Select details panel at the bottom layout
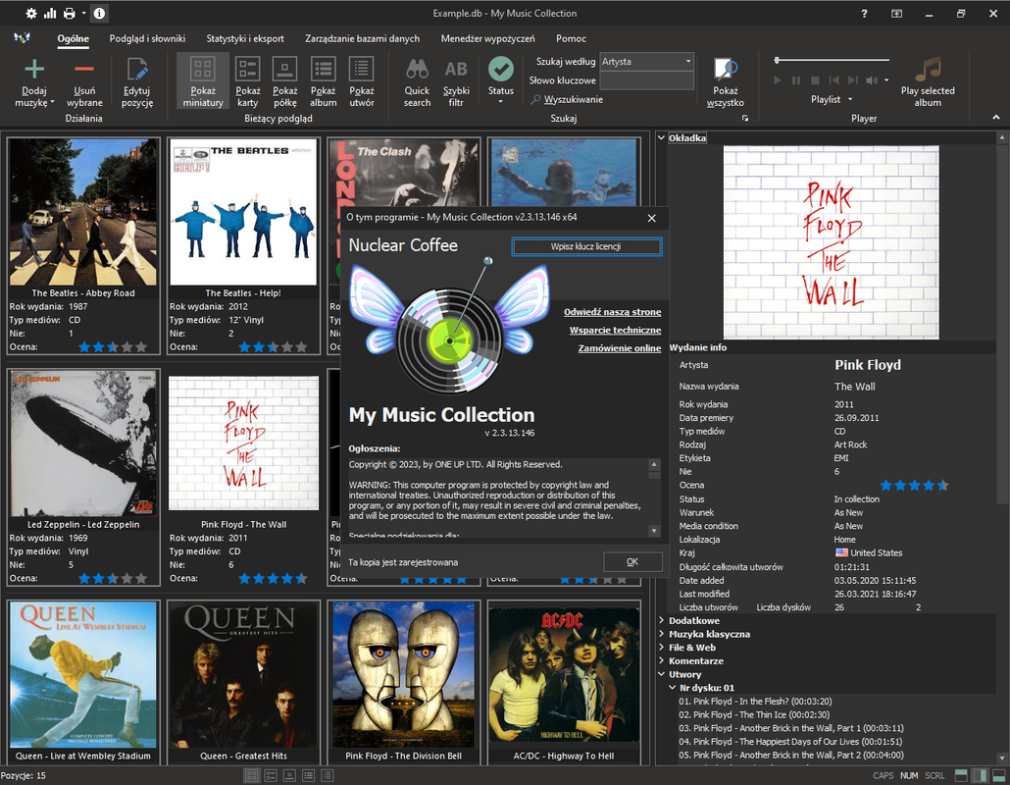This screenshot has width=1010, height=785. click(999, 775)
